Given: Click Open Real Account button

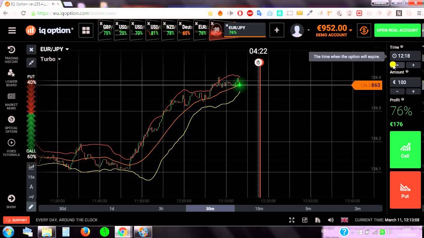Looking at the screenshot, I should (x=397, y=30).
